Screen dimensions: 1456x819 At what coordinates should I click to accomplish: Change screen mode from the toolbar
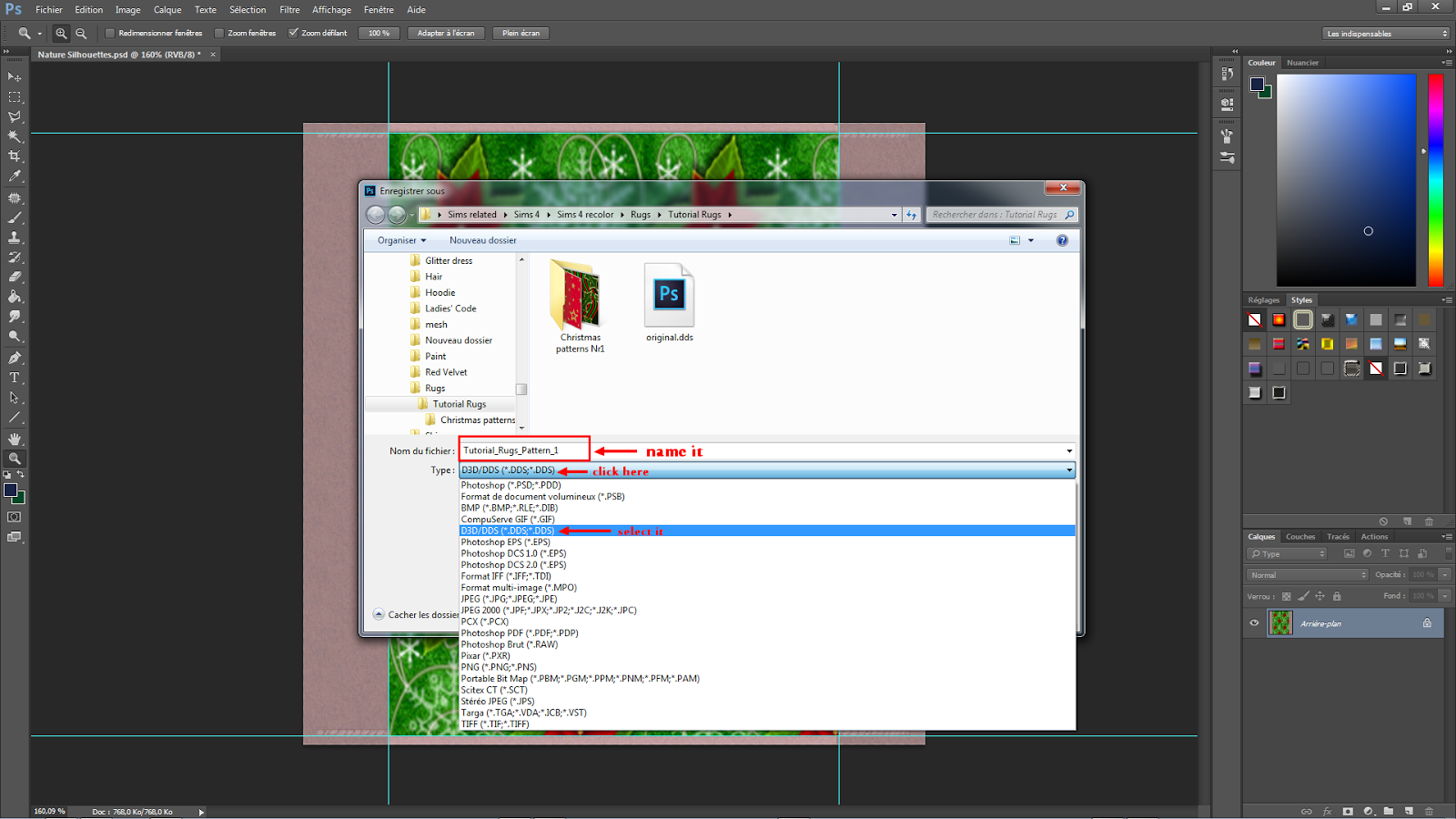[x=15, y=537]
